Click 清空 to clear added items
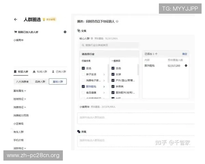 (184, 54)
